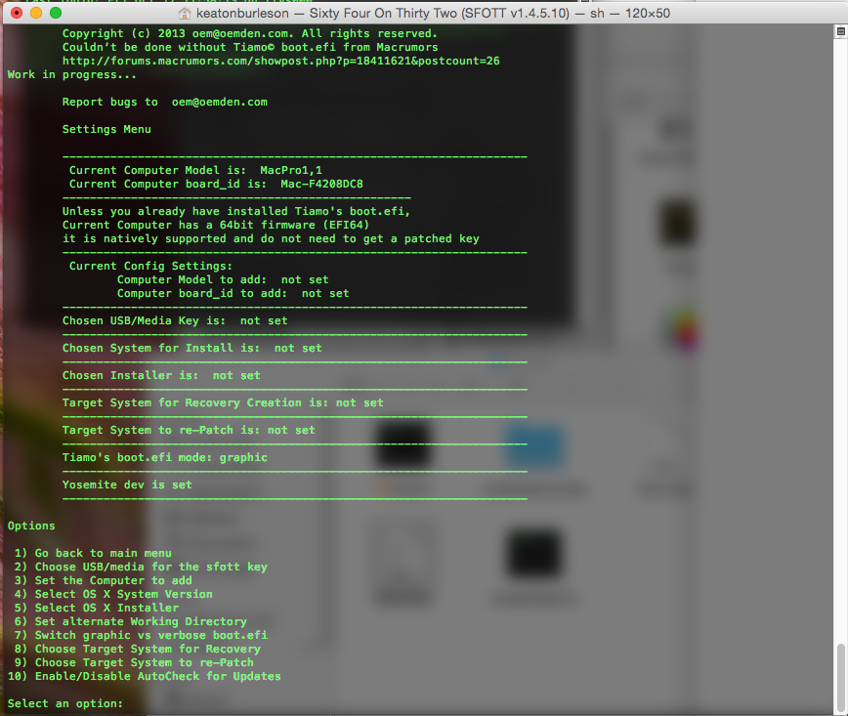Click 'Couldn't be done without Tiamo' line
The image size is (848, 716).
[250, 47]
